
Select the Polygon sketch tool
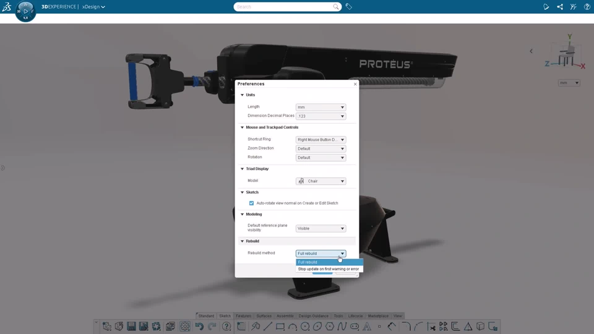(330, 326)
